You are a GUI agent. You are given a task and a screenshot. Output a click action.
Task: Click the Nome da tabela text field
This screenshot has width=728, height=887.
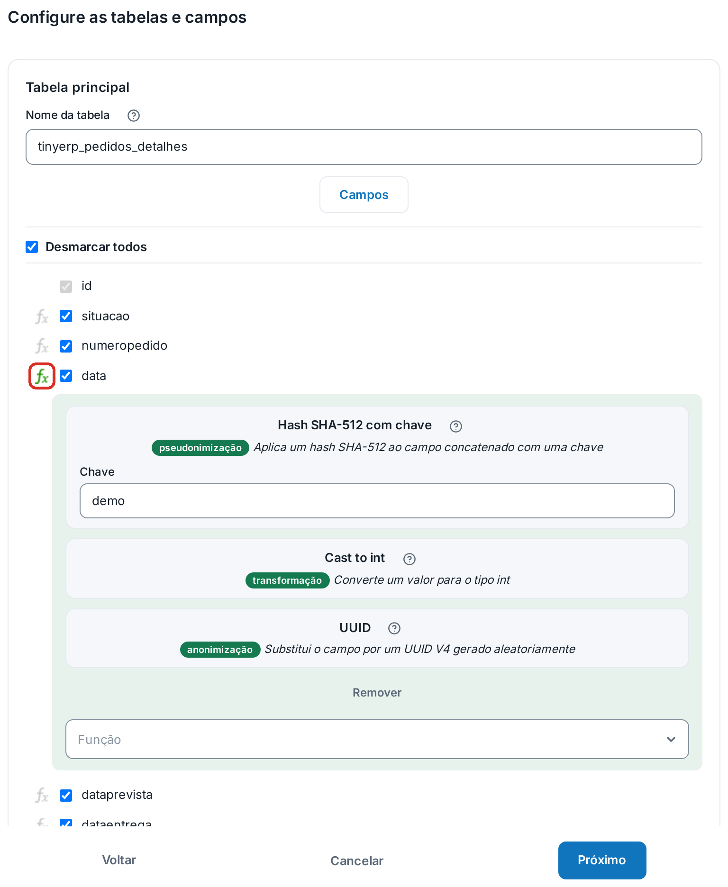(x=364, y=147)
